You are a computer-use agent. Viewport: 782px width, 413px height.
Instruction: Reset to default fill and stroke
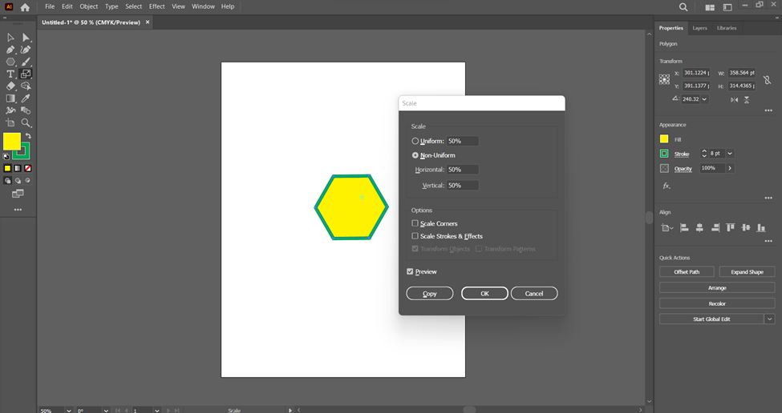tap(6, 156)
